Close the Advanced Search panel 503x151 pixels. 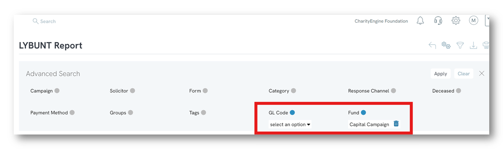(x=482, y=74)
